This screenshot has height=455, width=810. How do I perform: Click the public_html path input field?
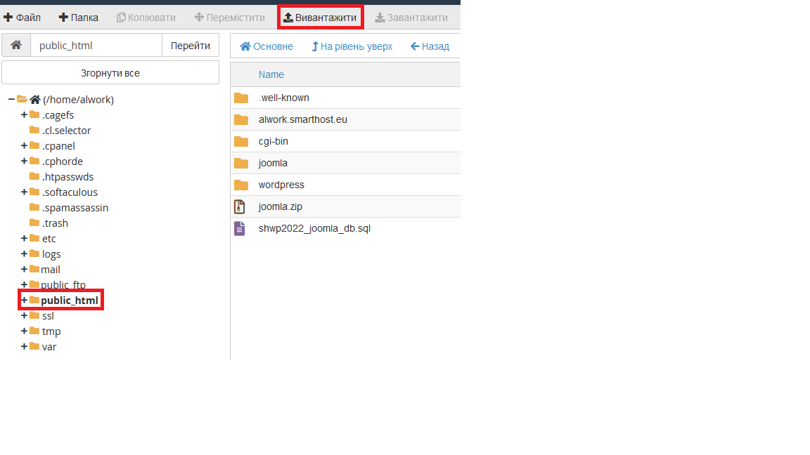click(x=96, y=46)
